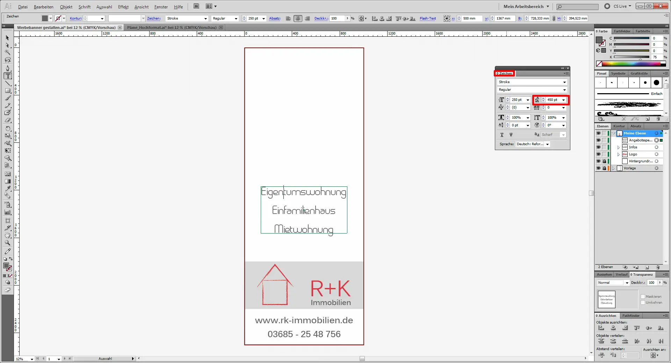Select the Type tool
The width and height of the screenshot is (671, 363).
tap(8, 76)
